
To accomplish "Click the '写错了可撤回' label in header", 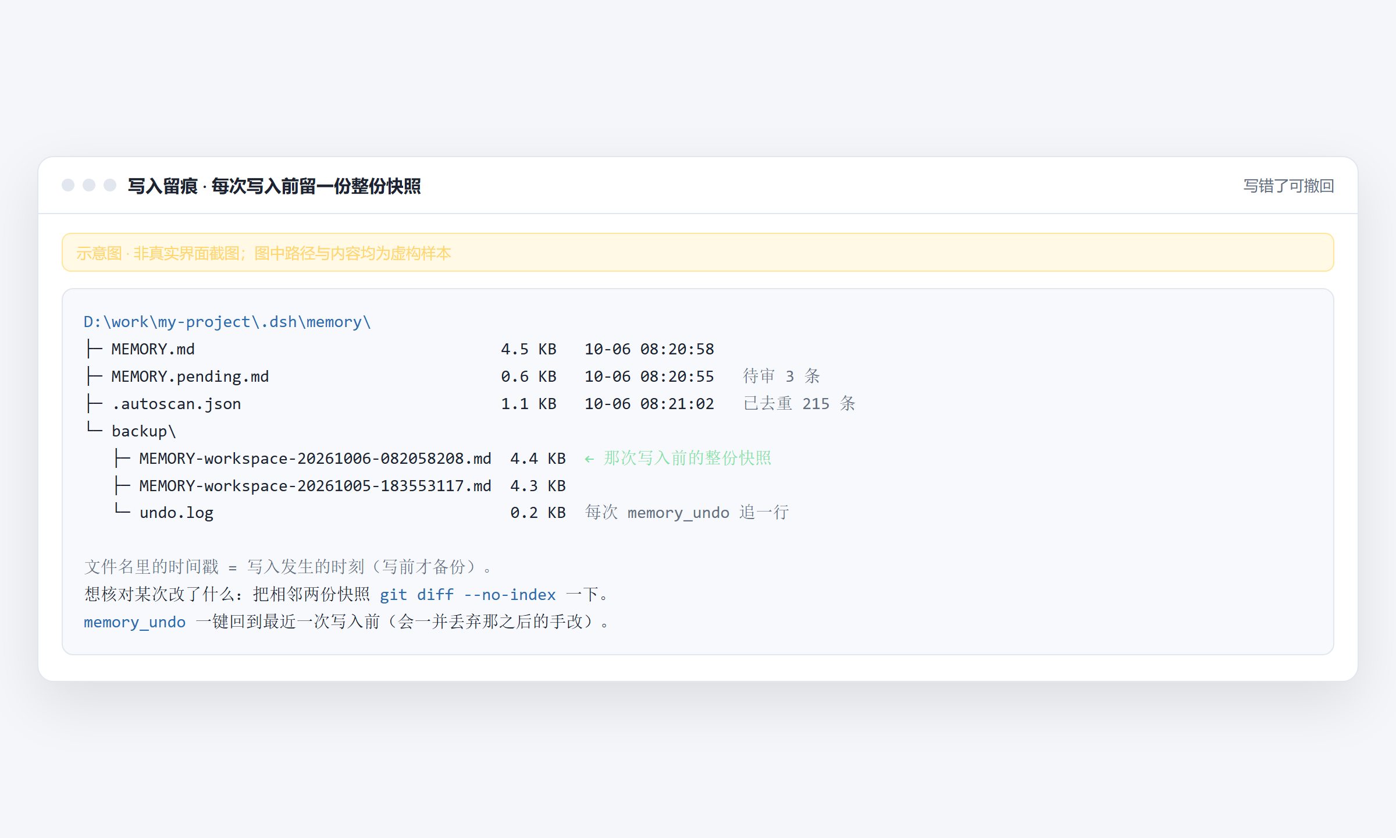I will [x=1288, y=186].
